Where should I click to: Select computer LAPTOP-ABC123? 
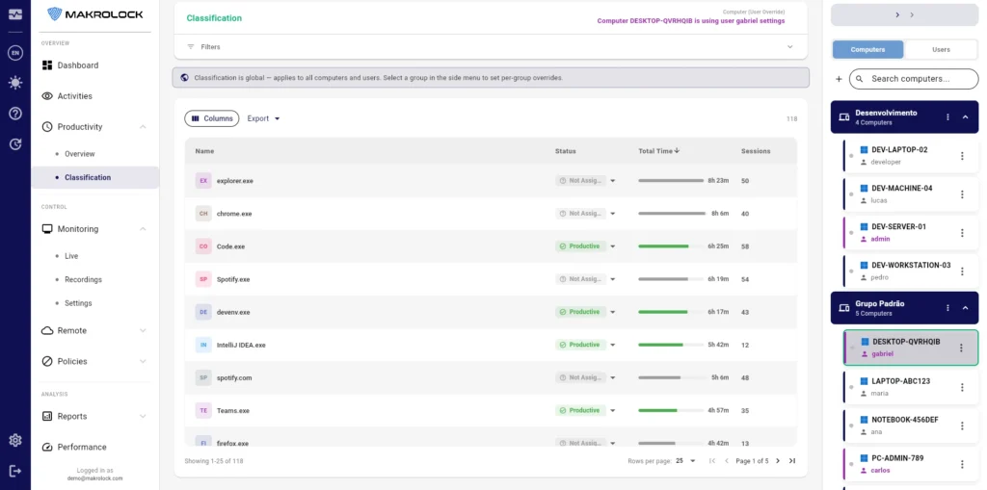(x=911, y=387)
